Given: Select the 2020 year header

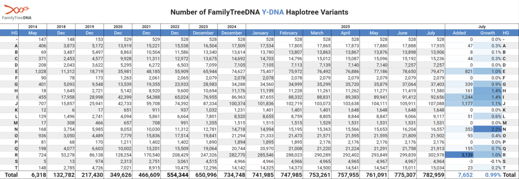Looking at the screenshot, I should pyautogui.click(x=118, y=27).
